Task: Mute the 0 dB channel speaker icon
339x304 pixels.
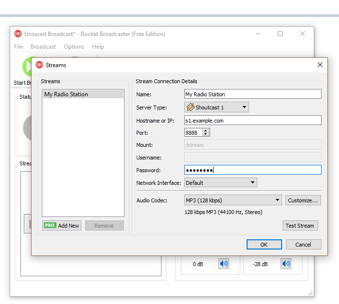Action: coord(224,264)
